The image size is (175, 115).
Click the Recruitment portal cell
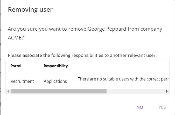tap(22, 81)
